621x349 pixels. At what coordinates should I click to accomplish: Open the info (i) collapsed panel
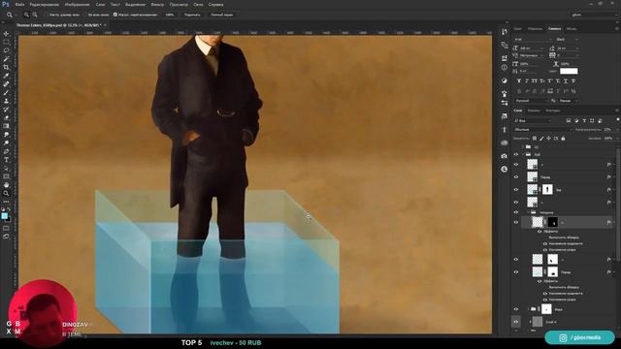pos(504,68)
